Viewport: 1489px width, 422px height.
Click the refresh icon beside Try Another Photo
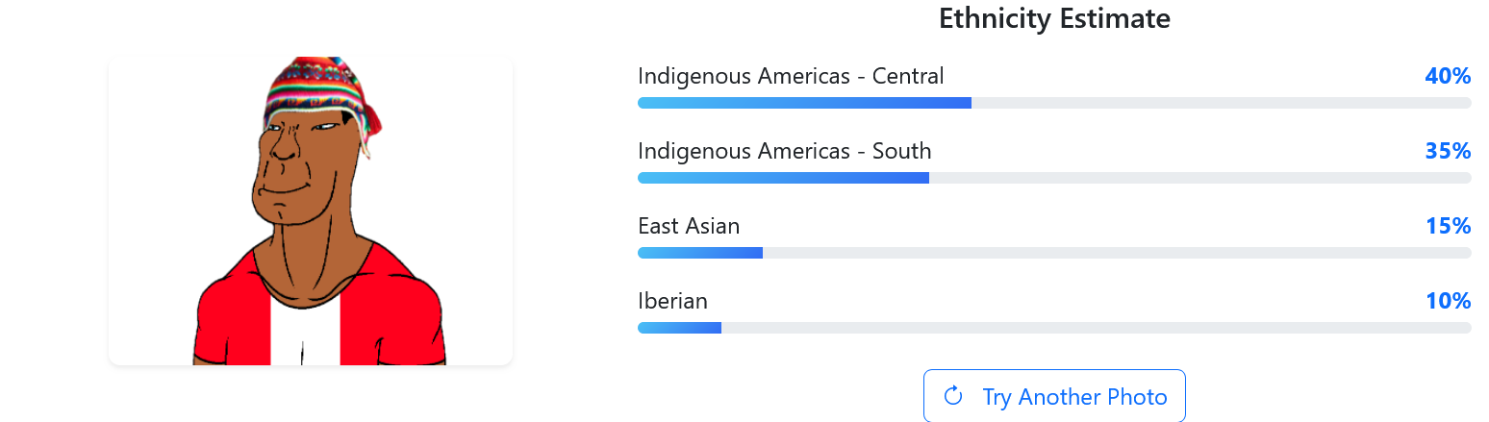point(953,396)
